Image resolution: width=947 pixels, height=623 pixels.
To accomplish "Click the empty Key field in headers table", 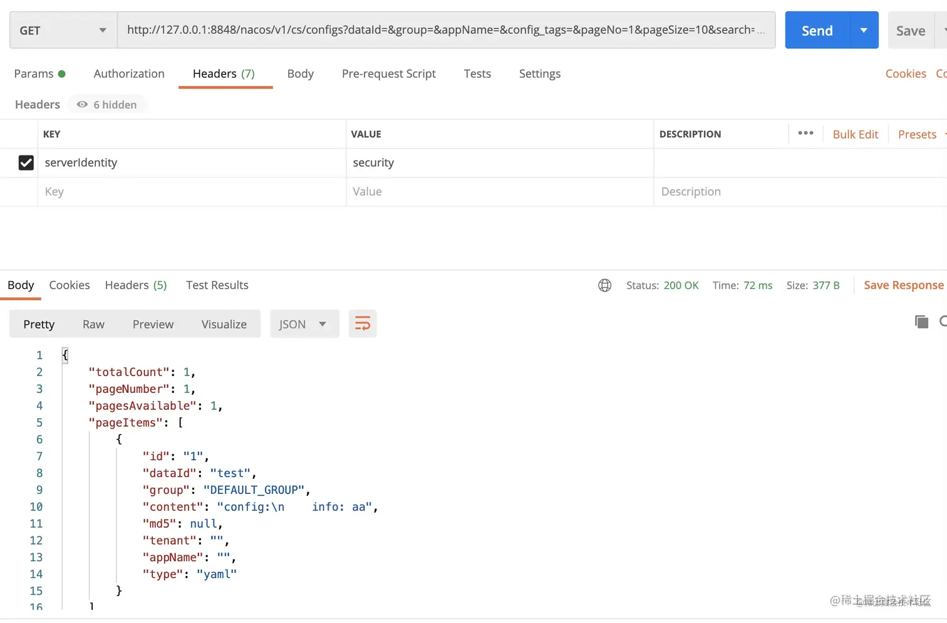I will [x=188, y=192].
